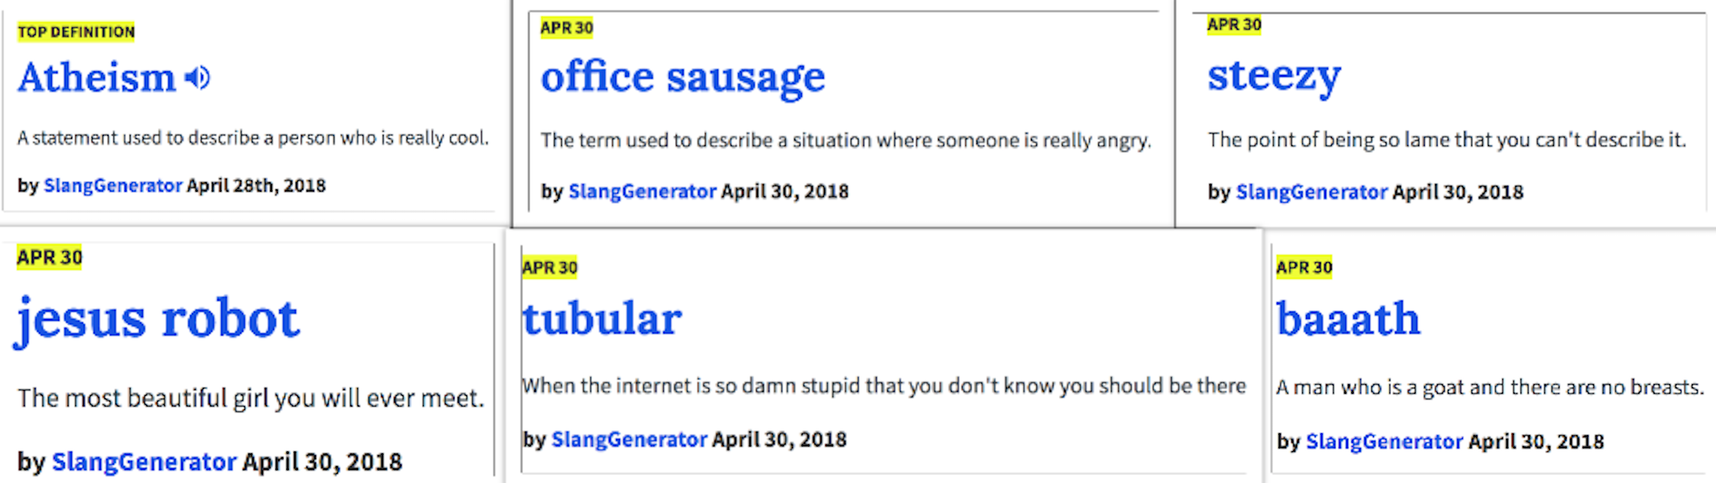Visit SlangGenerator profile under steezy
The image size is (1716, 483).
pyautogui.click(x=1312, y=192)
